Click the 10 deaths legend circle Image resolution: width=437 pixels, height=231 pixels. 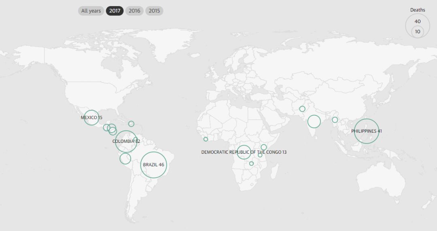pyautogui.click(x=418, y=32)
